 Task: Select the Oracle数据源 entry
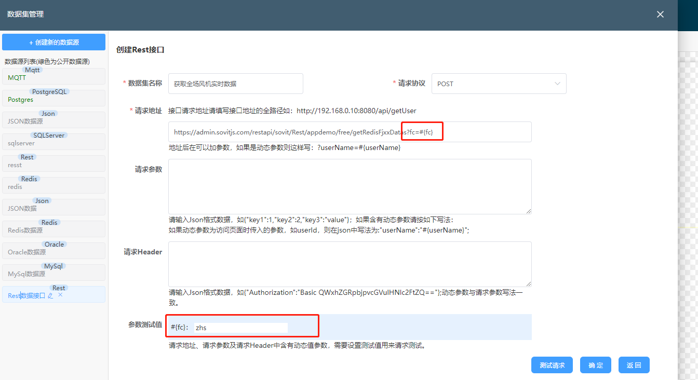[x=53, y=252]
